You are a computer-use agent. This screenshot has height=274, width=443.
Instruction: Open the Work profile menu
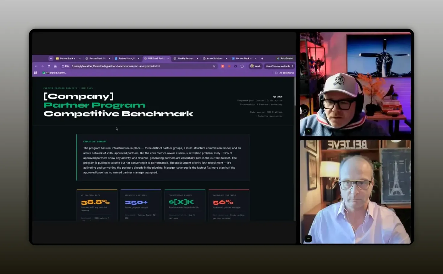coord(255,66)
